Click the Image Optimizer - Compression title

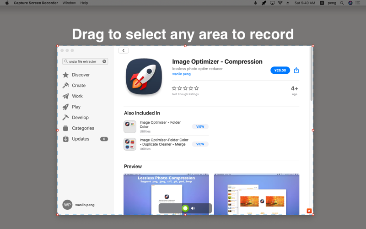pyautogui.click(x=217, y=62)
